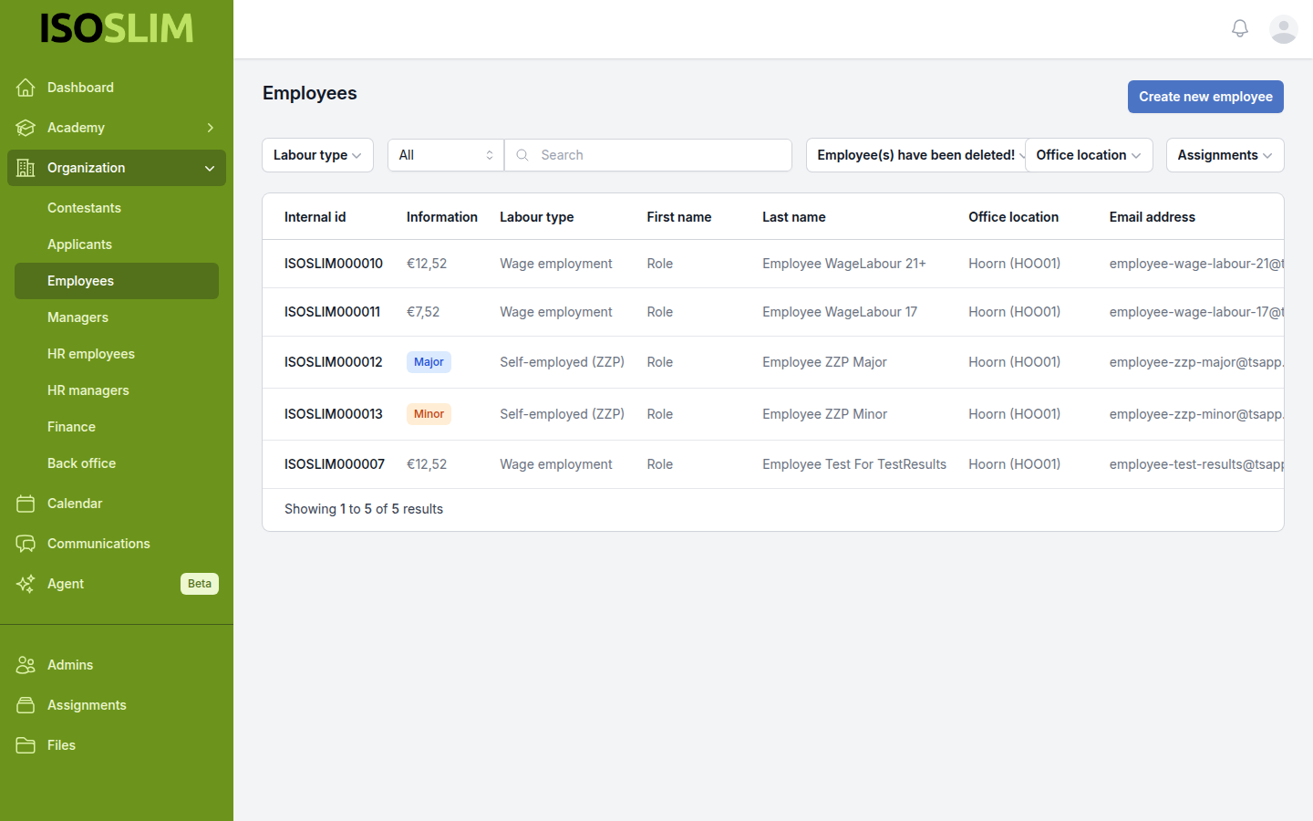Click the Files folder icon
Screen dimensions: 1313x821
(x=26, y=745)
